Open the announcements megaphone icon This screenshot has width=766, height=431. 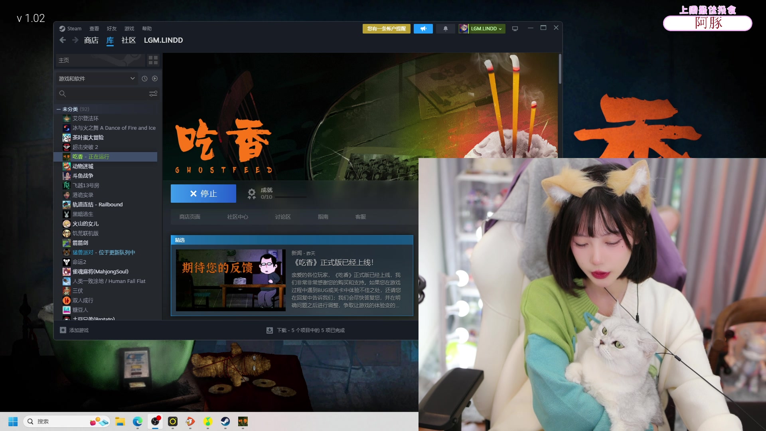pyautogui.click(x=423, y=29)
